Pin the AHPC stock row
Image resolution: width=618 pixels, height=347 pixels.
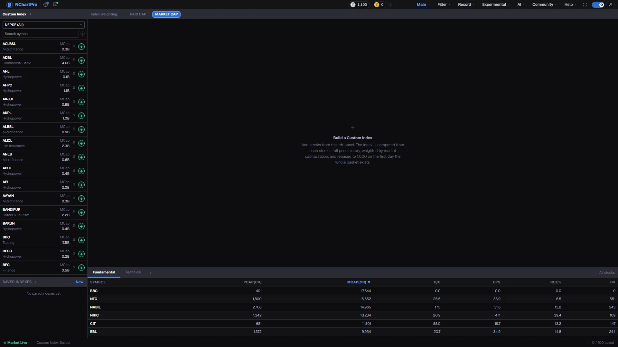pyautogui.click(x=74, y=88)
